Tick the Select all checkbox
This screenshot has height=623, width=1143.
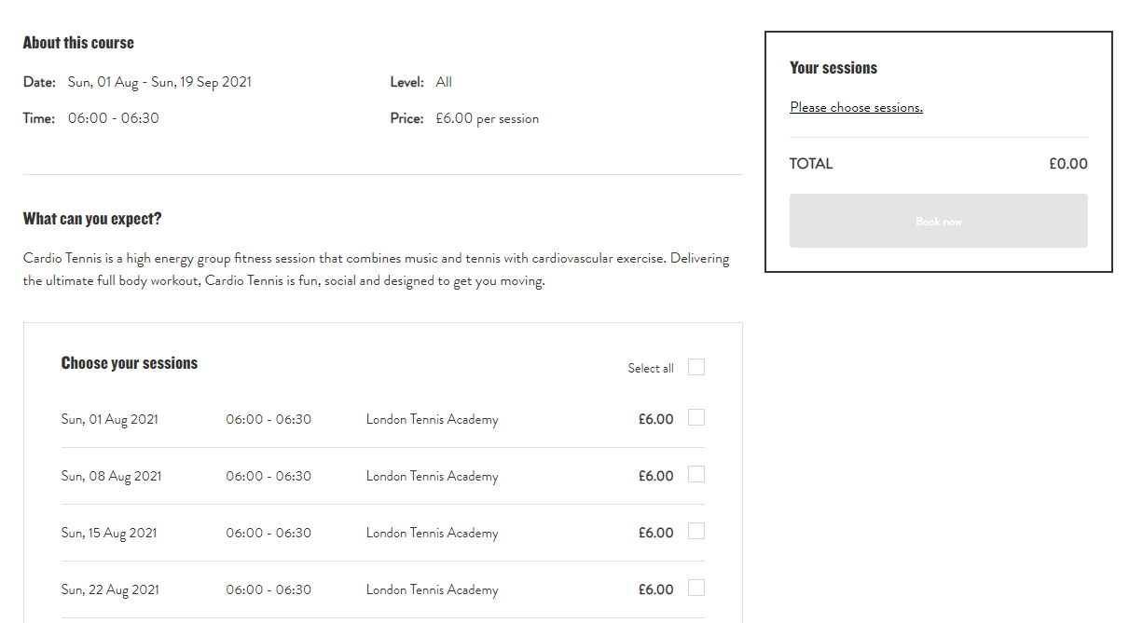point(695,367)
